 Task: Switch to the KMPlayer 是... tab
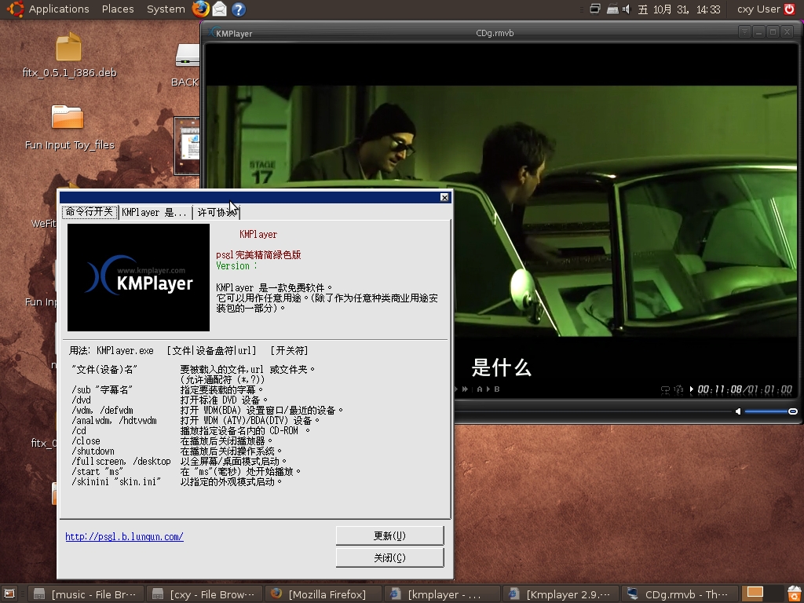click(155, 212)
